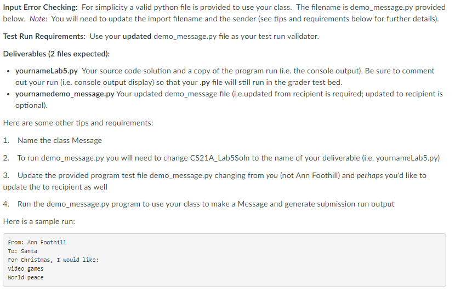Click the 'Here is a sample run:' line
Screen dimensions: 455x298
point(39,221)
